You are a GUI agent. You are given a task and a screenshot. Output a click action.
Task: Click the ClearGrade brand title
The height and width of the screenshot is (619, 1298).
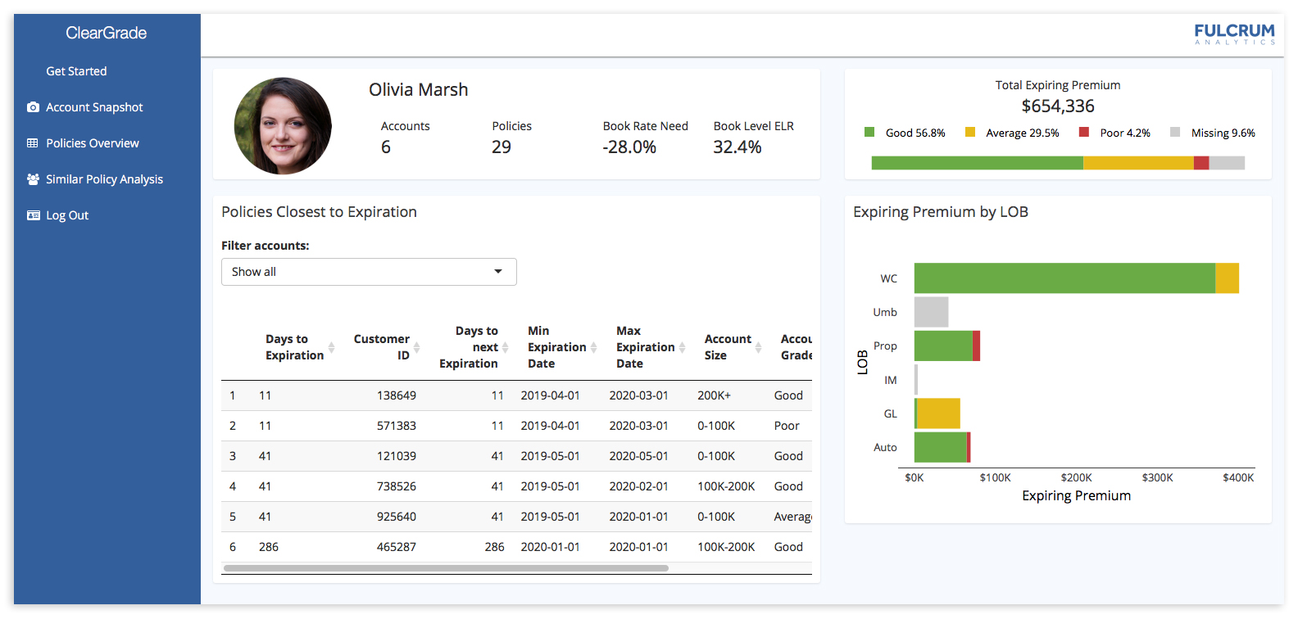point(107,33)
